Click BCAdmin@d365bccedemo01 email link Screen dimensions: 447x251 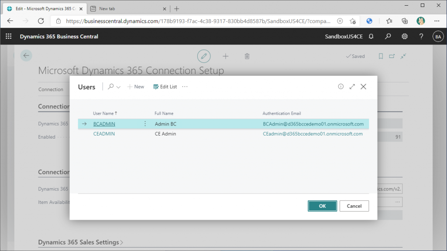point(313,124)
